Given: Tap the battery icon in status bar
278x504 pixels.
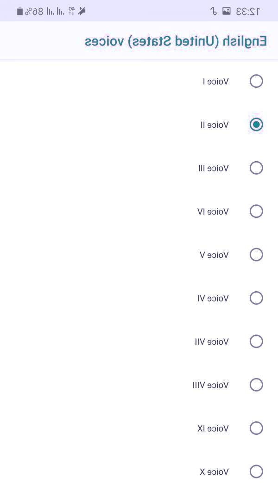Looking at the screenshot, I should click(20, 11).
